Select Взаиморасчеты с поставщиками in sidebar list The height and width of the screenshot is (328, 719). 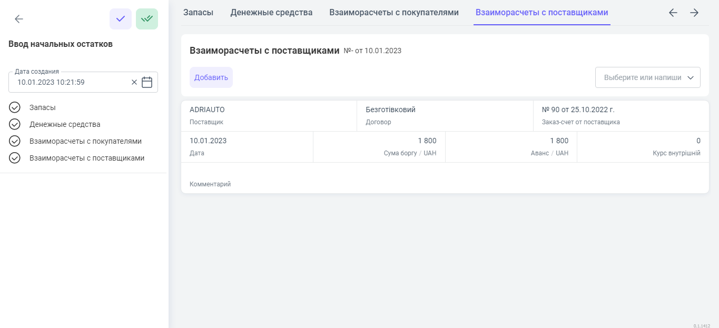tap(87, 158)
